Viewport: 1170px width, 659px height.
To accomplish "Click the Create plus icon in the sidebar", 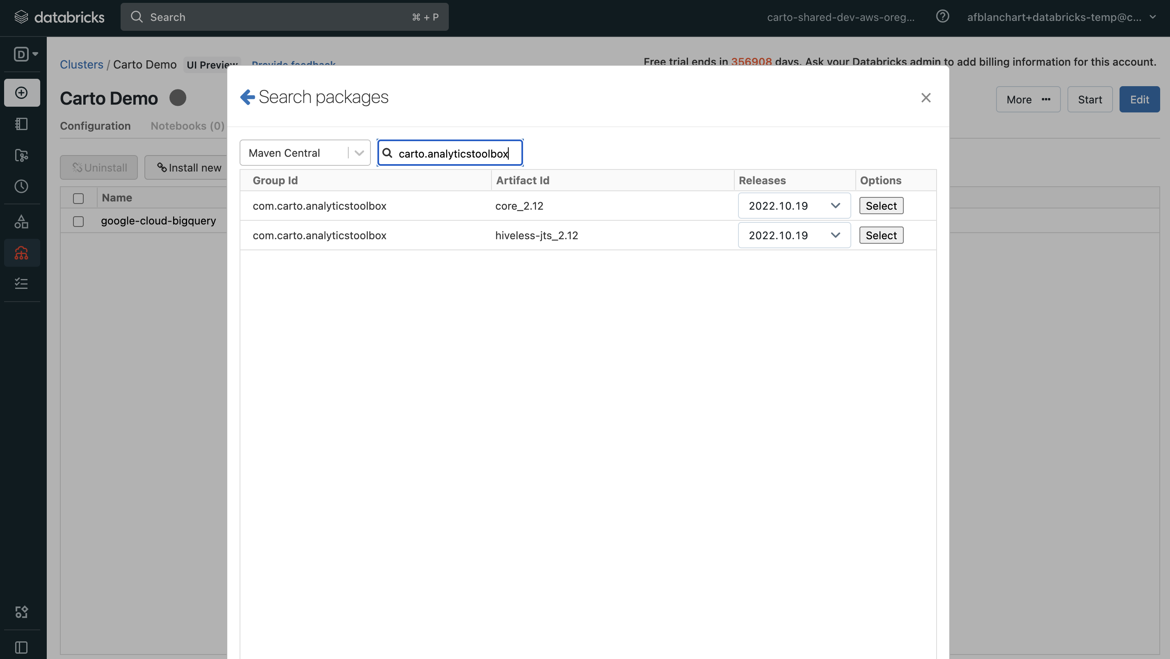I will pos(21,93).
